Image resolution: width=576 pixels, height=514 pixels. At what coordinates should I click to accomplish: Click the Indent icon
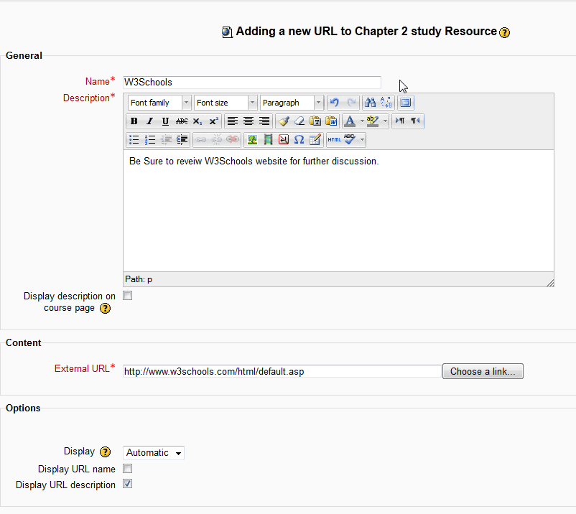click(x=182, y=140)
